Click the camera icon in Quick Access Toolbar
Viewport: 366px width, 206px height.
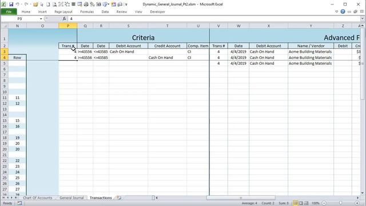[x=98, y=4]
